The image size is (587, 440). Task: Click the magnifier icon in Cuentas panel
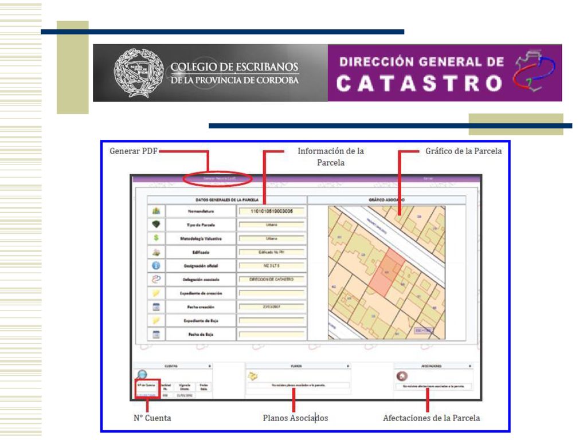[142, 374]
